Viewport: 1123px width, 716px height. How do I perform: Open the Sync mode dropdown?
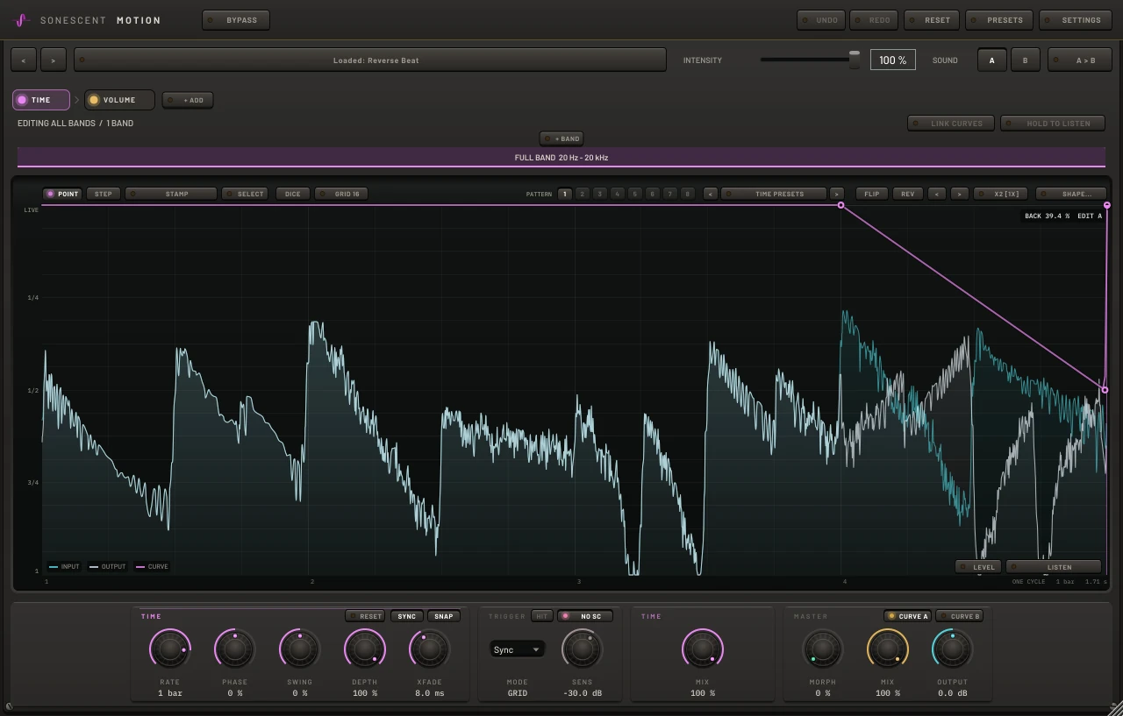coord(517,649)
